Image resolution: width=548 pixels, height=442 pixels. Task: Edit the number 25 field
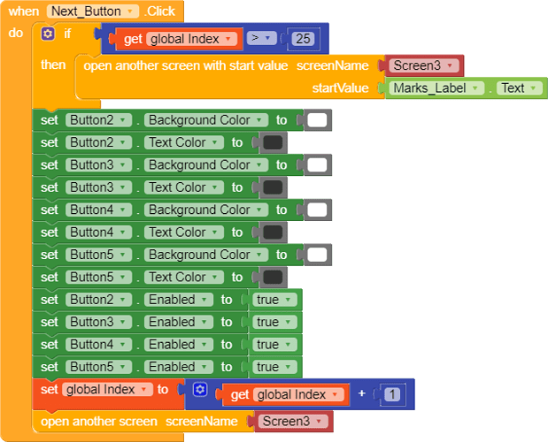[x=303, y=39]
